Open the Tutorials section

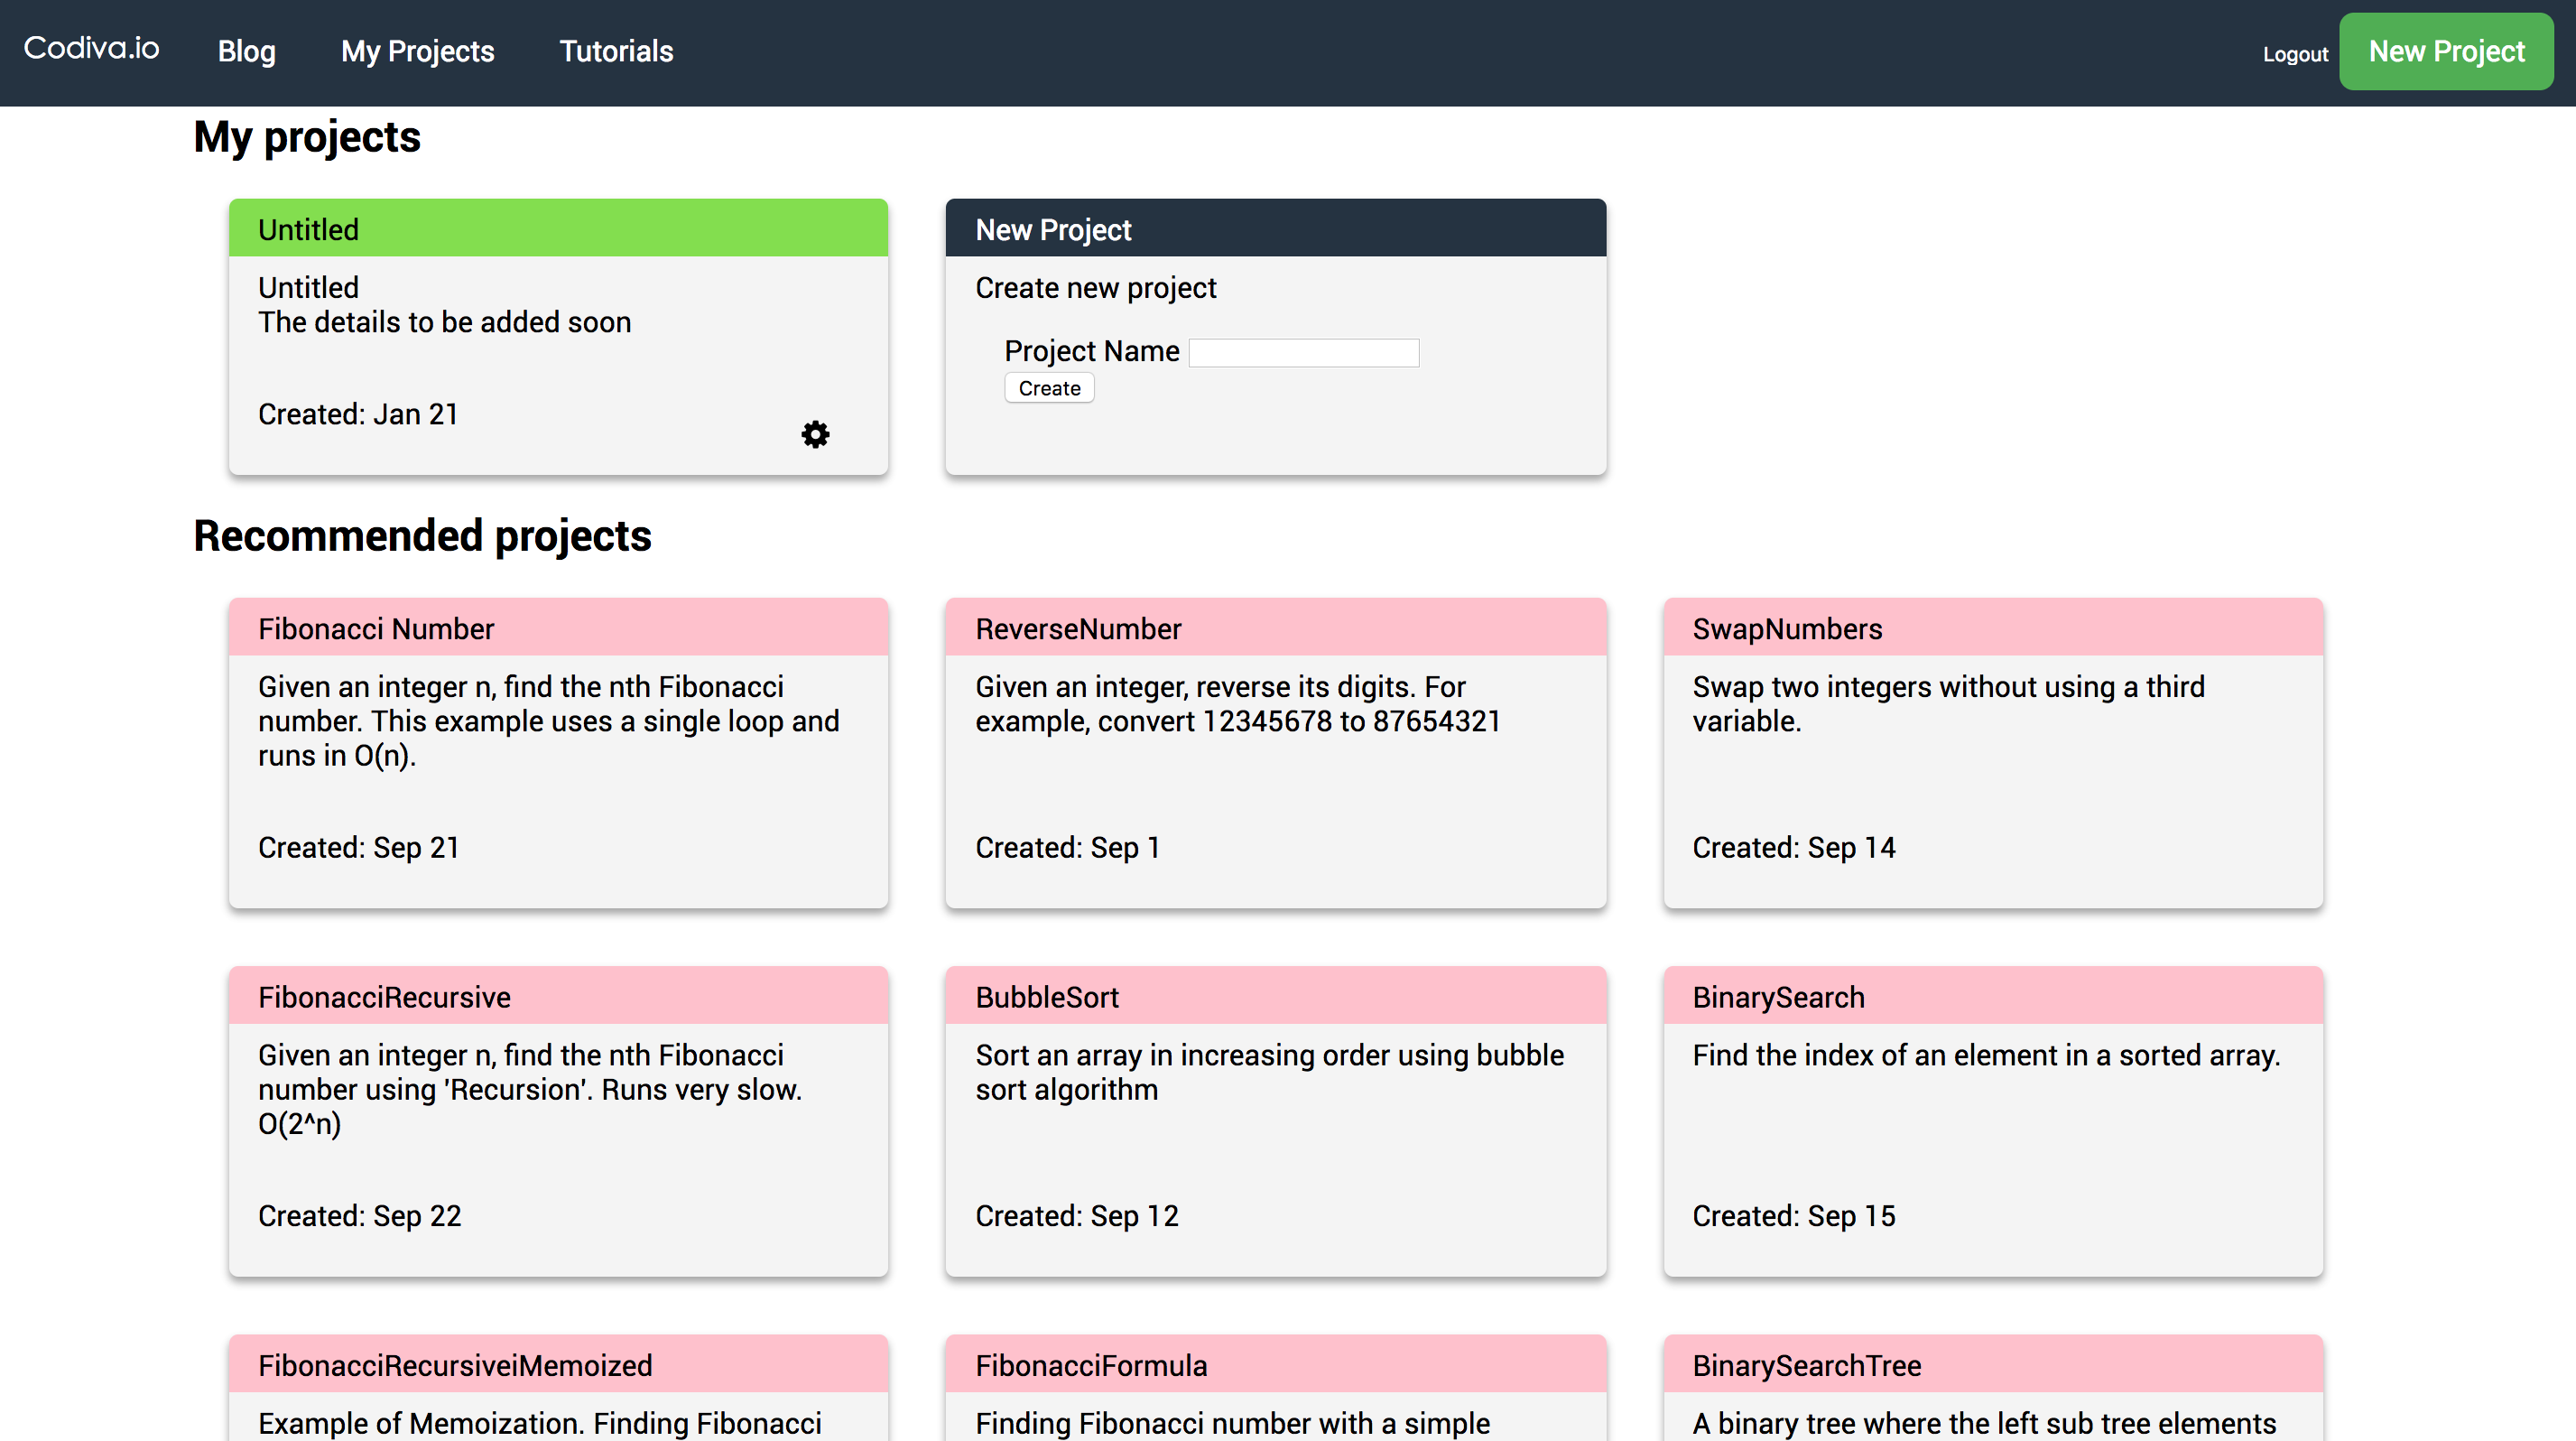(x=616, y=51)
